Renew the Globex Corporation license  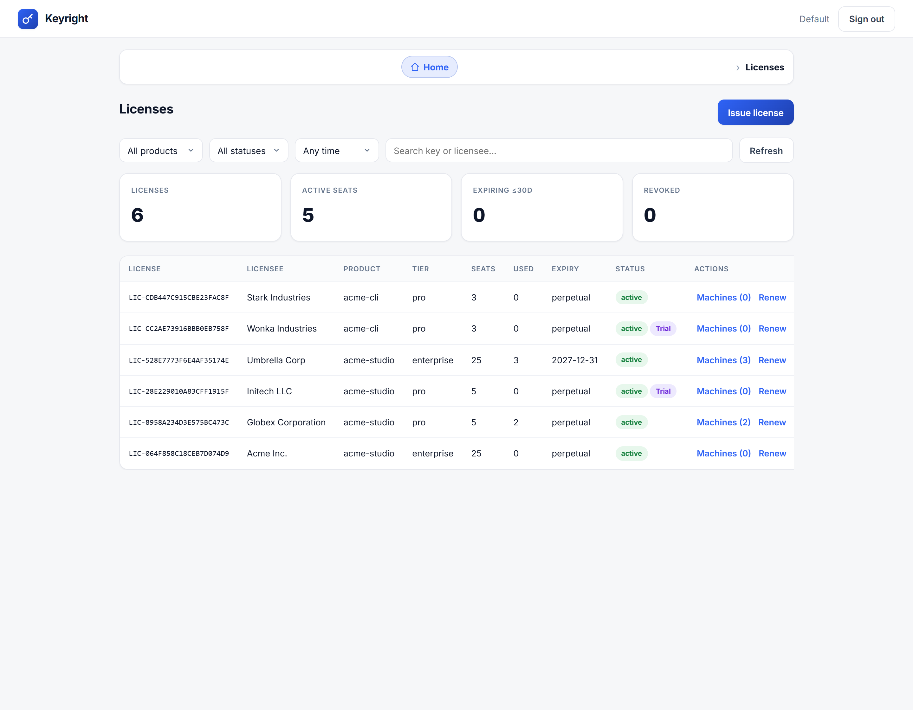(772, 422)
